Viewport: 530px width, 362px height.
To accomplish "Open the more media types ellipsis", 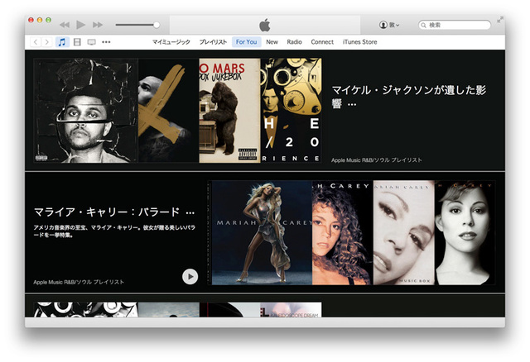I will (106, 42).
